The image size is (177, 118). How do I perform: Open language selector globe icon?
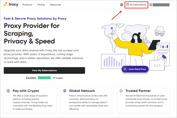[122, 5]
